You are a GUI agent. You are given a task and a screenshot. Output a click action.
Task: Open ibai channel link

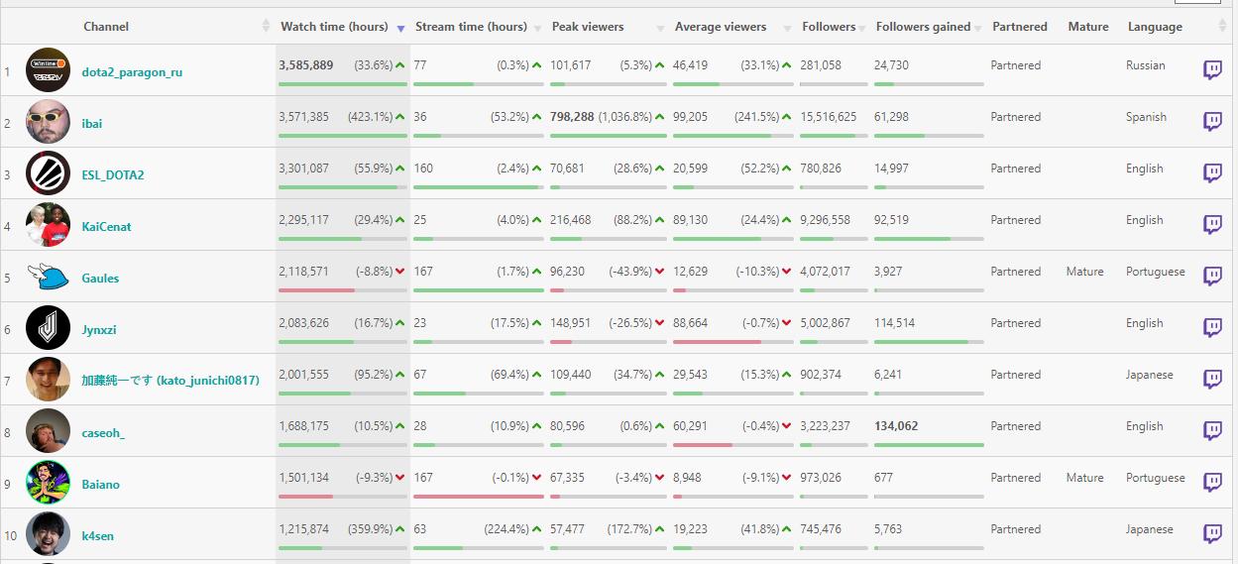(x=92, y=124)
